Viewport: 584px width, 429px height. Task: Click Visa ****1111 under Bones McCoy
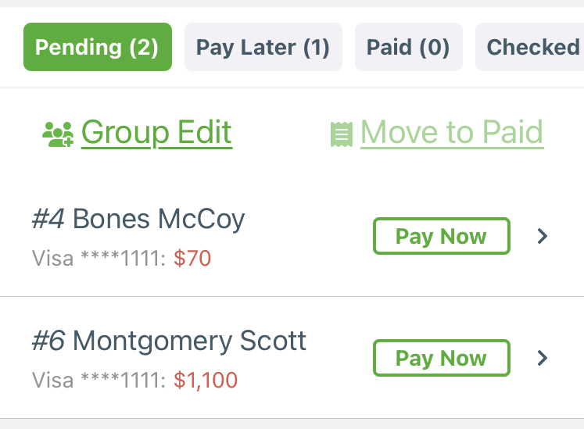tap(99, 258)
